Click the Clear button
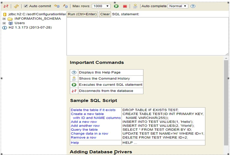The width and height of the screenshot is (231, 155). click(105, 14)
